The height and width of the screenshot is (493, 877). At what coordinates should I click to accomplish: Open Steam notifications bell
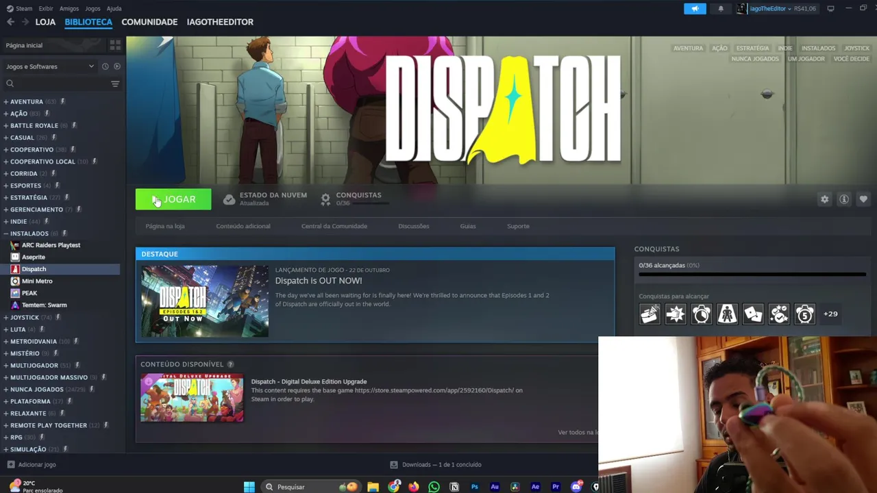(x=721, y=8)
